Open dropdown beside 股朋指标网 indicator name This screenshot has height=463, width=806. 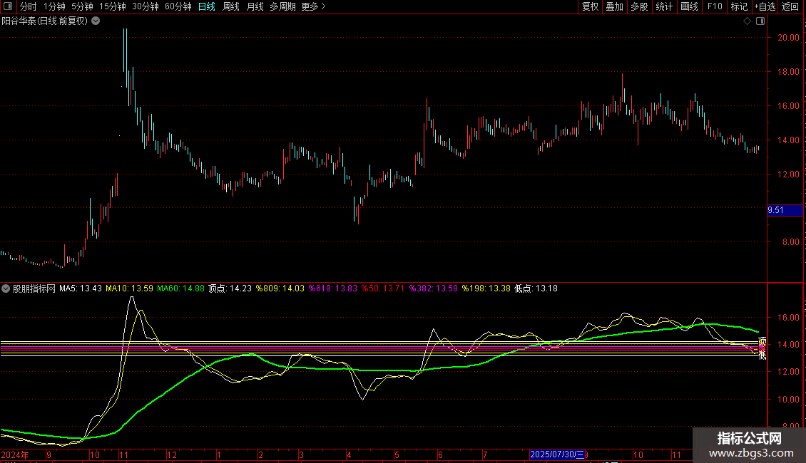click(x=6, y=288)
